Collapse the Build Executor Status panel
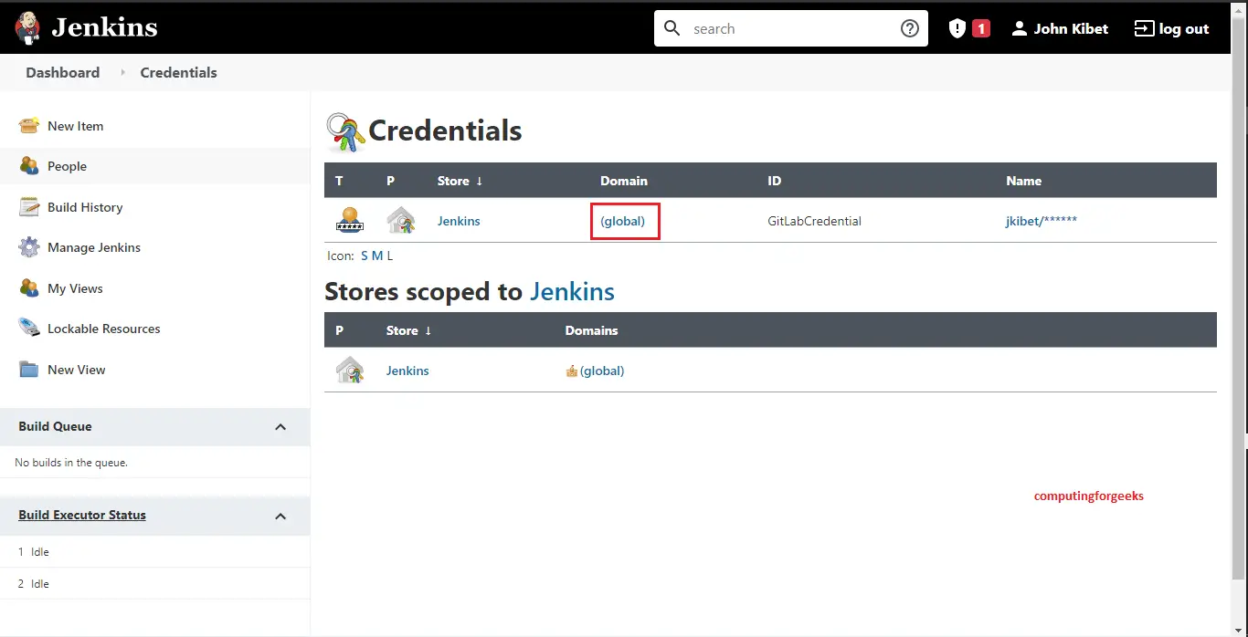Viewport: 1248px width, 637px height. [280, 516]
